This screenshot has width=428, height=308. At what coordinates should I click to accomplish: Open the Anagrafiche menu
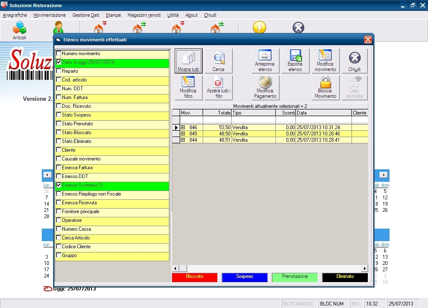click(15, 15)
